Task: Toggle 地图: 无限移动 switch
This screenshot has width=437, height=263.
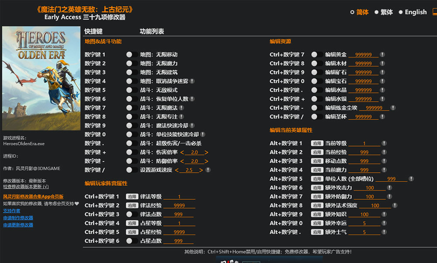Action: click(x=132, y=55)
